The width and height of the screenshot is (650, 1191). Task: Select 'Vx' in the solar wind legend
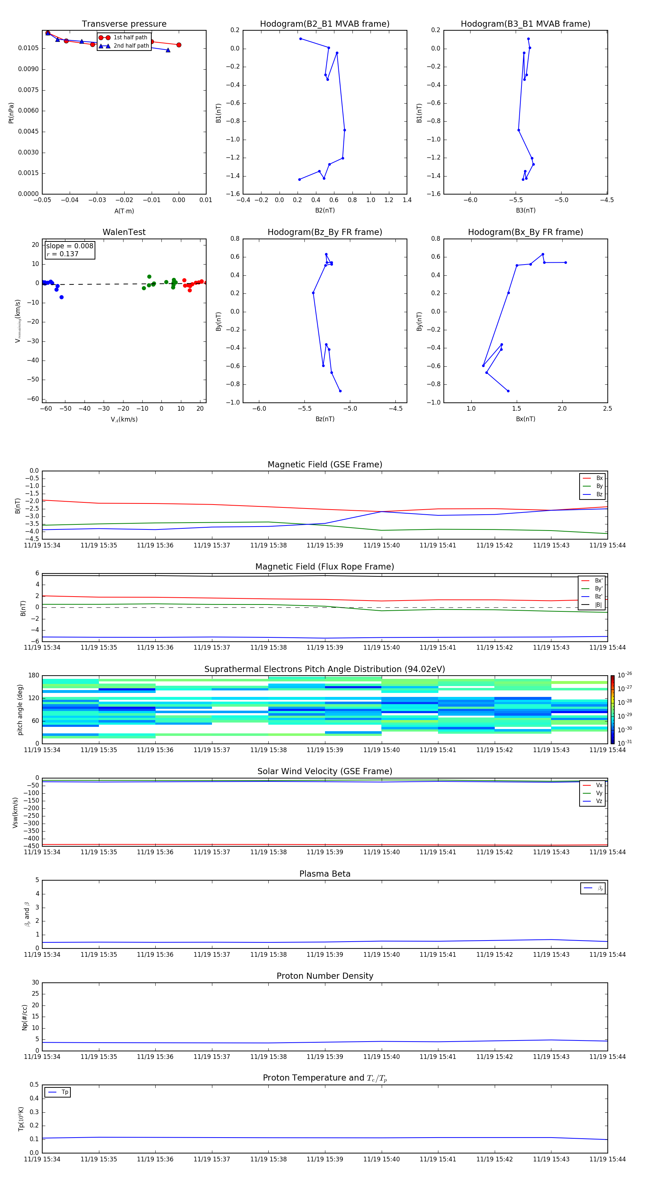click(593, 785)
